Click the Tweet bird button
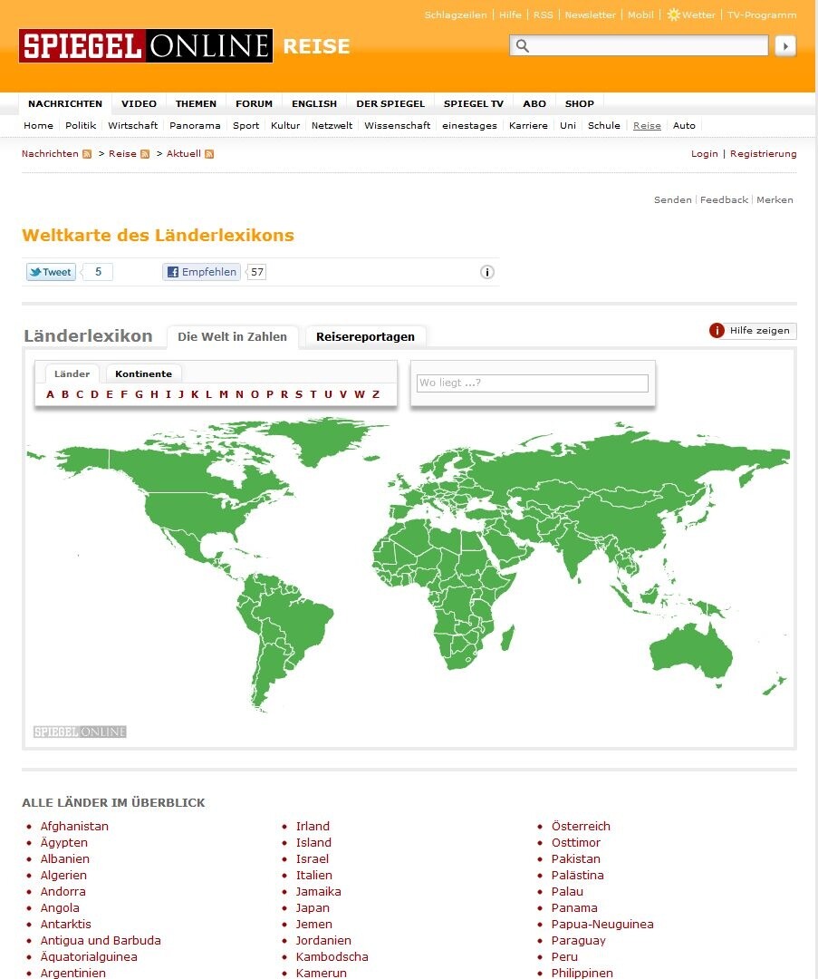This screenshot has height=979, width=818. tap(51, 272)
